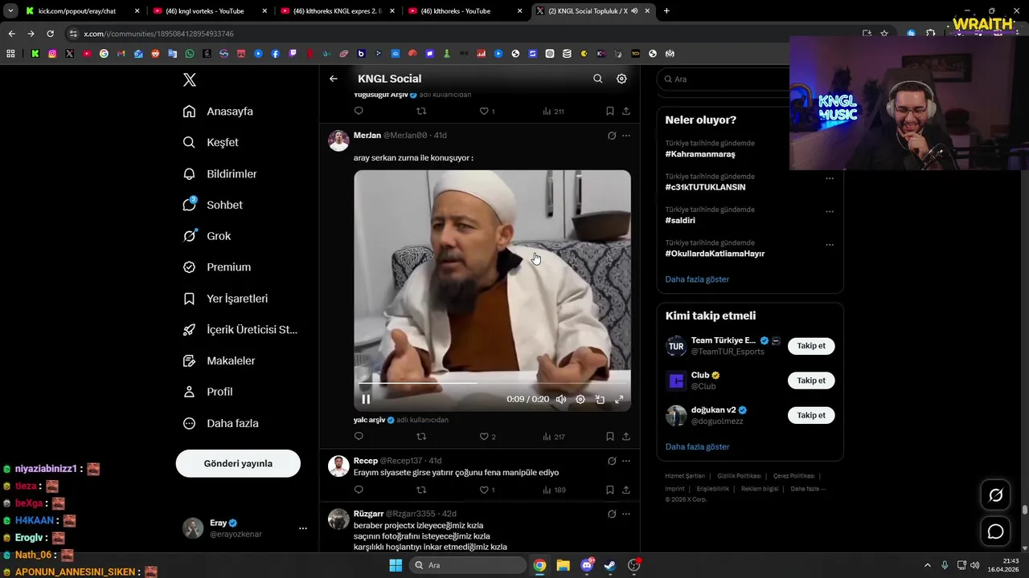This screenshot has width=1029, height=578.
Task: Open the floating Grok button
Action: click(x=995, y=495)
